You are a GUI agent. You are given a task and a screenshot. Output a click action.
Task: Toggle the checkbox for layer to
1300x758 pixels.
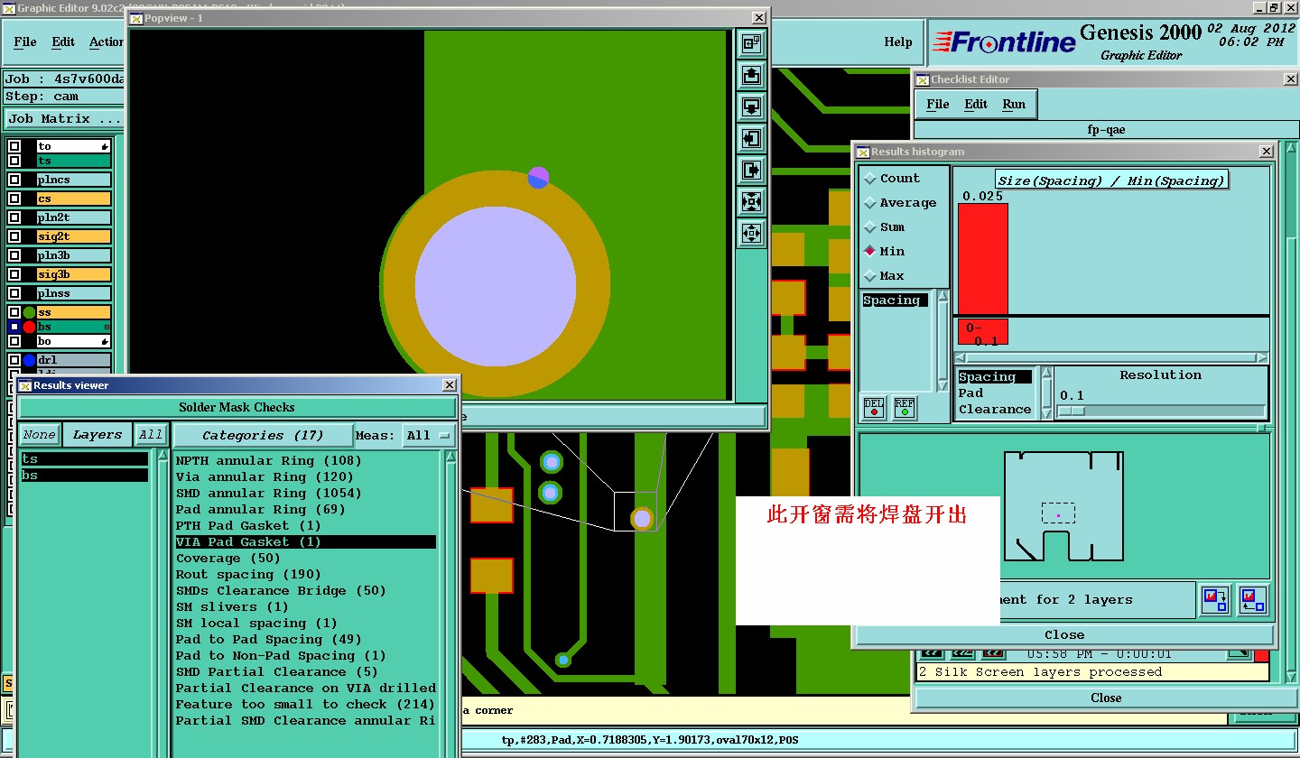[14, 146]
